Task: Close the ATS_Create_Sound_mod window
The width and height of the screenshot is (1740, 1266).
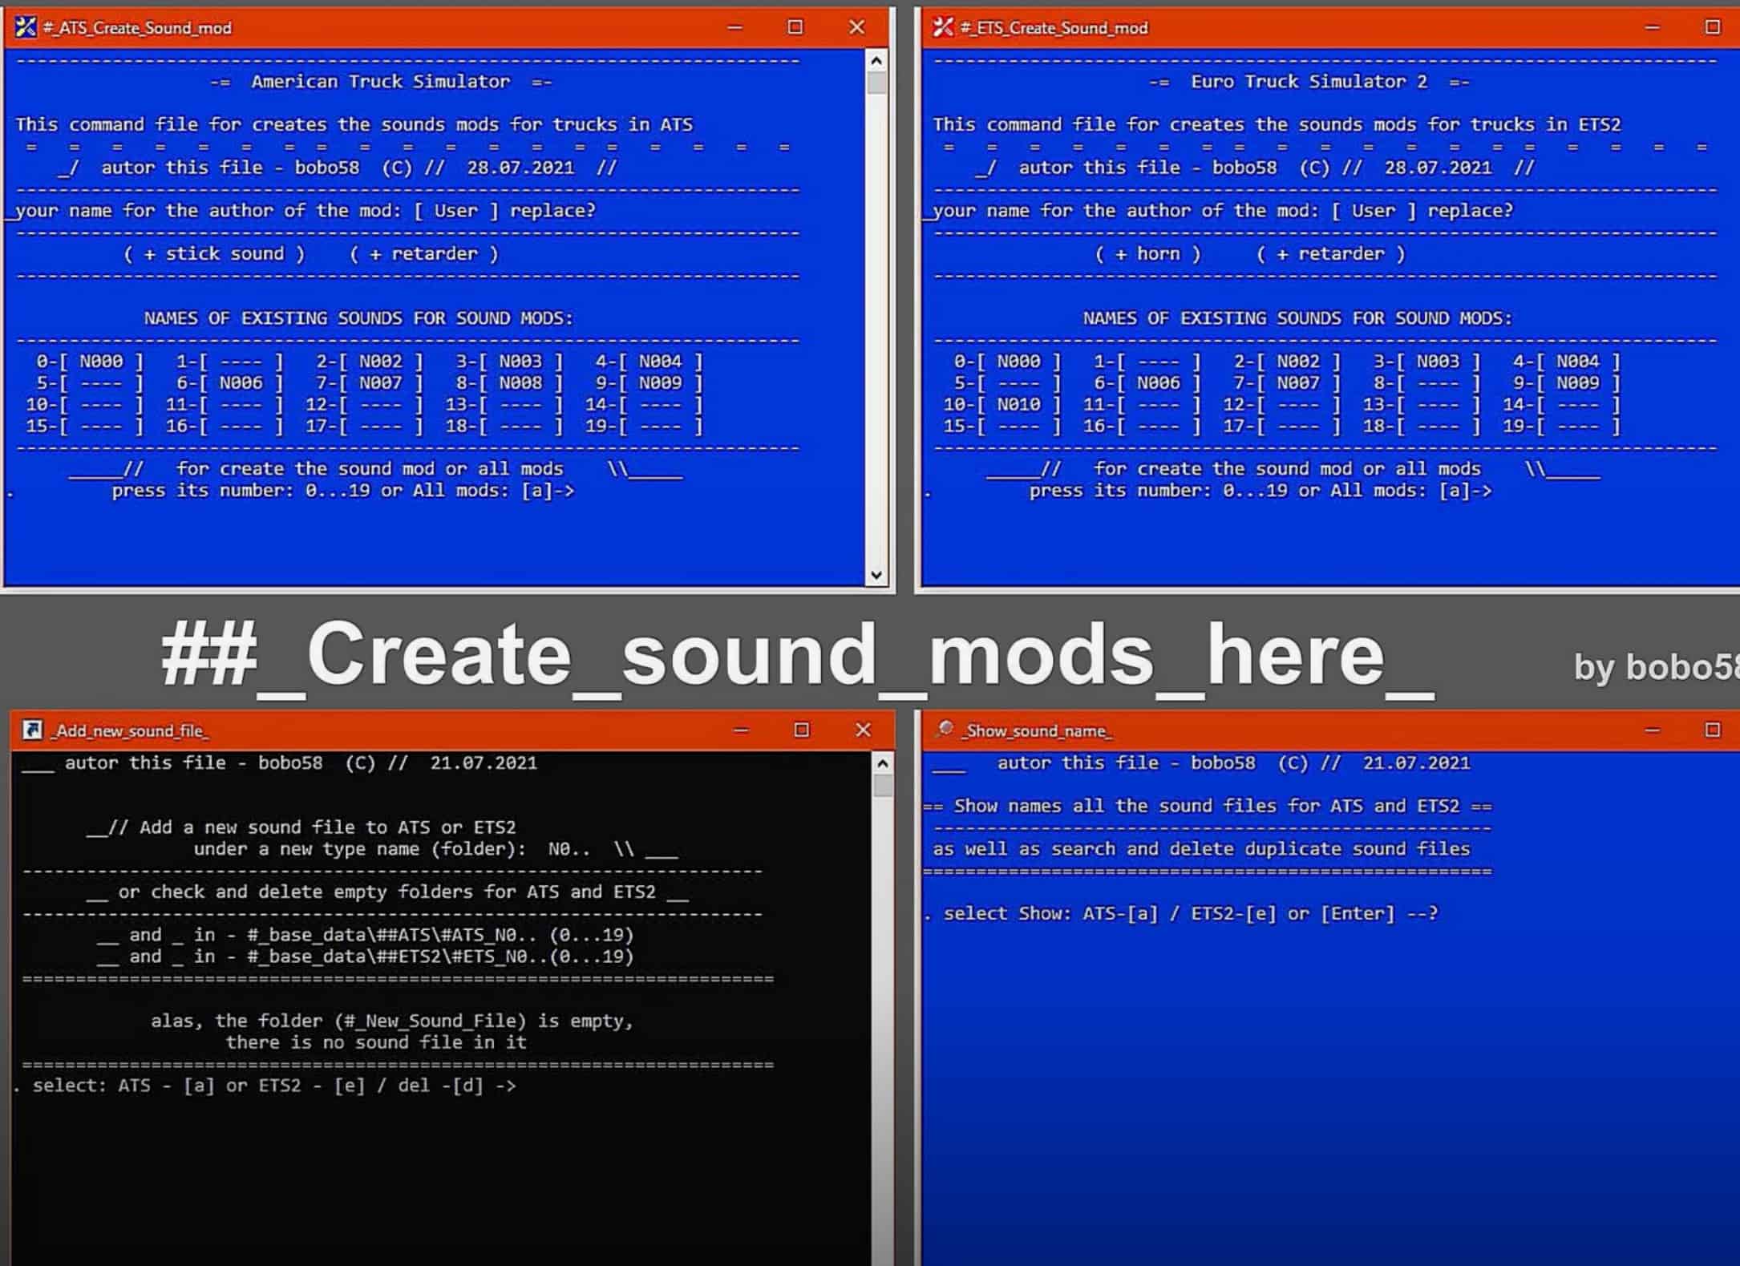Action: 856,27
